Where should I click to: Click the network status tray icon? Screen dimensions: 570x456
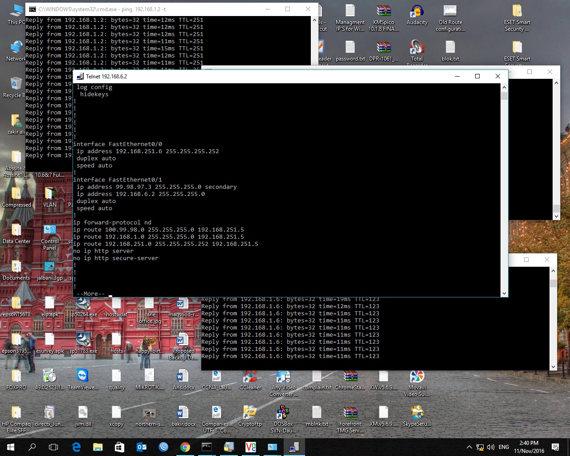(x=480, y=447)
